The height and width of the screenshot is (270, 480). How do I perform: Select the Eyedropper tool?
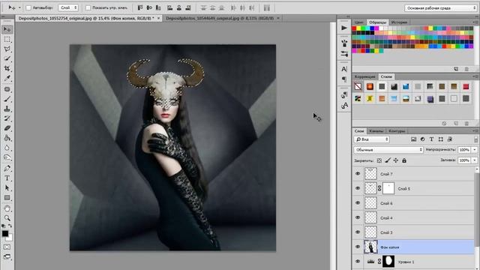[7, 78]
